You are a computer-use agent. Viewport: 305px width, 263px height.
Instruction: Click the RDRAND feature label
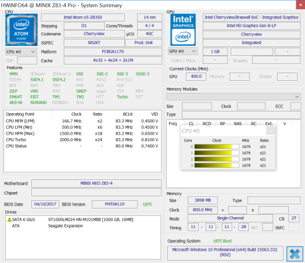pyautogui.click(x=38, y=103)
